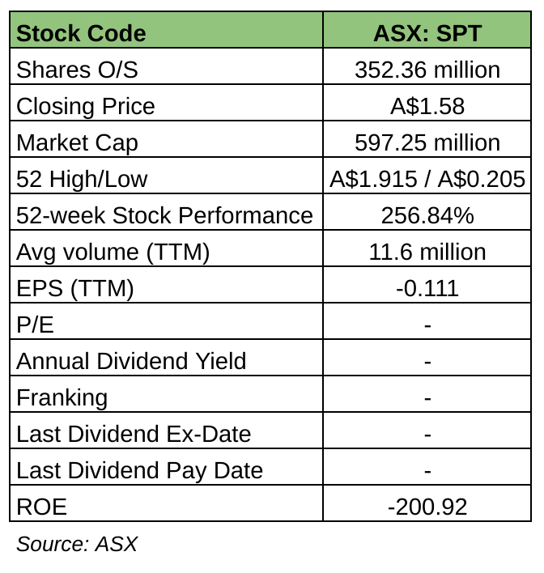544x573 pixels.
Task: Click the Closing Price label
Action: 85,107
